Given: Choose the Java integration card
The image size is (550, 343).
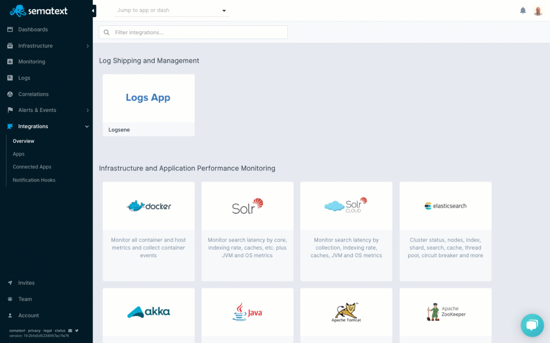Looking at the screenshot, I should [247, 316].
